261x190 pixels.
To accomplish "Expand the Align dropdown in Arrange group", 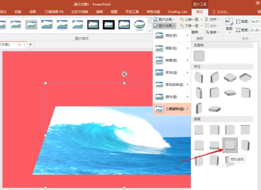I will pos(212,19).
